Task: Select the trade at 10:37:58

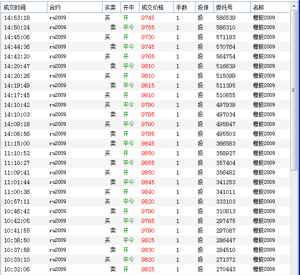Action: pos(145,250)
